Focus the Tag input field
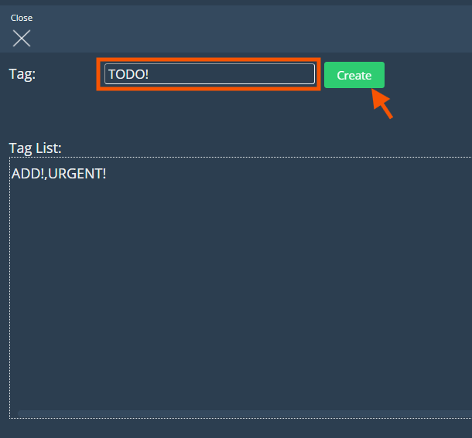The width and height of the screenshot is (472, 438). coord(209,74)
